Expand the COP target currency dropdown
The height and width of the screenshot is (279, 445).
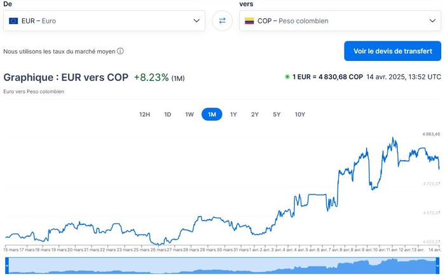coord(434,20)
